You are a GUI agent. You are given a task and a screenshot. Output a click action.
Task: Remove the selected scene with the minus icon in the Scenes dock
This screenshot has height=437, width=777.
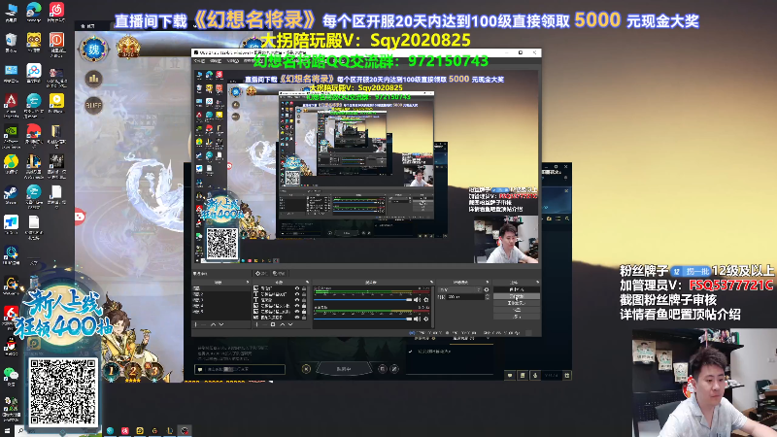[x=204, y=324]
